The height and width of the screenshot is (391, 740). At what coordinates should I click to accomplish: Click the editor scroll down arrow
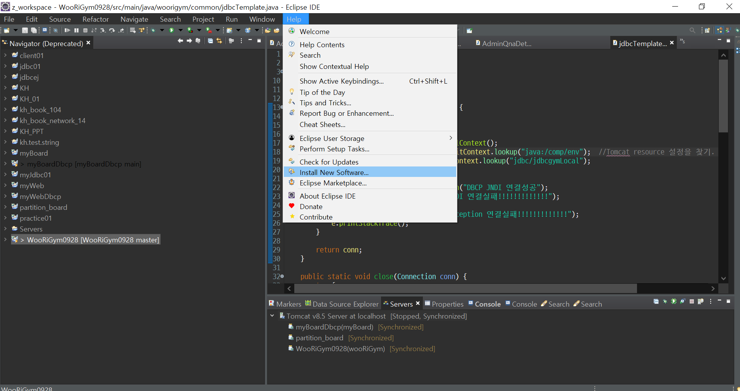[723, 278]
